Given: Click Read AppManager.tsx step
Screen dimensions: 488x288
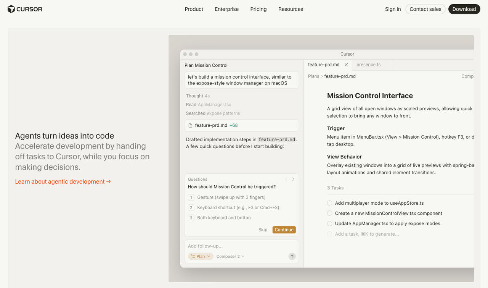Looking at the screenshot, I should (x=209, y=105).
